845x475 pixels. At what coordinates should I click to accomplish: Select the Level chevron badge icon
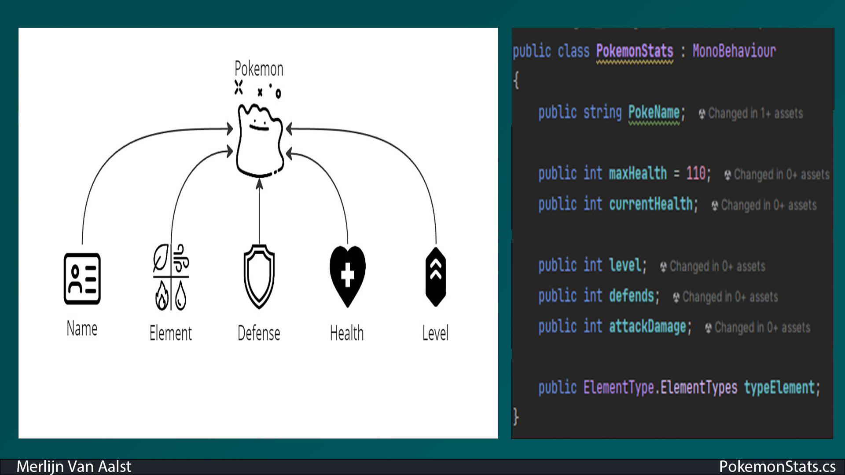click(436, 277)
